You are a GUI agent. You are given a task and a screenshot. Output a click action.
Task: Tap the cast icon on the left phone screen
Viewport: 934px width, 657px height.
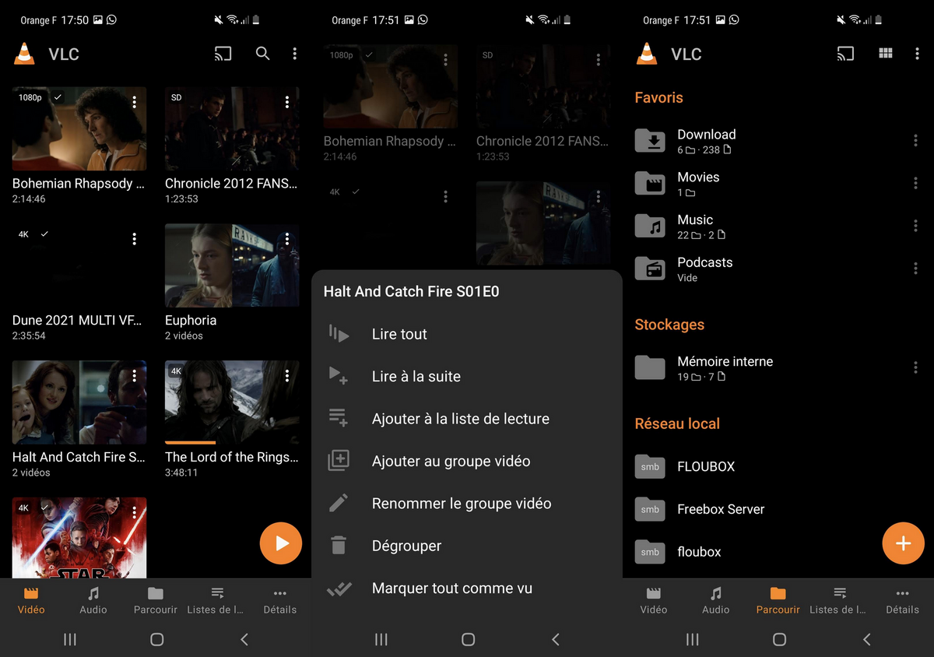(223, 54)
